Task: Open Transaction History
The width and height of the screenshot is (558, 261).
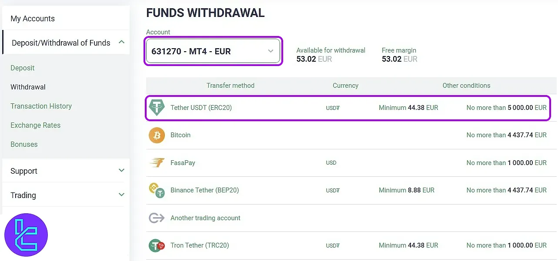Action: [41, 106]
